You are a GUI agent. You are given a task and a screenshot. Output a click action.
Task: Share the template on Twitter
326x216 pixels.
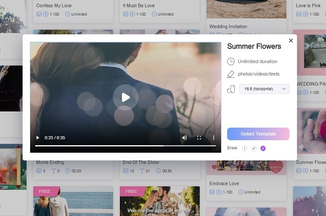coord(254,148)
